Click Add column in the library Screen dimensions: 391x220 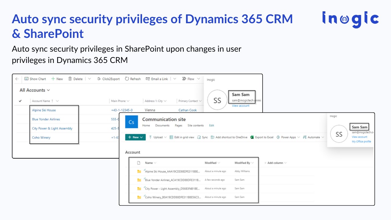pos(275,163)
